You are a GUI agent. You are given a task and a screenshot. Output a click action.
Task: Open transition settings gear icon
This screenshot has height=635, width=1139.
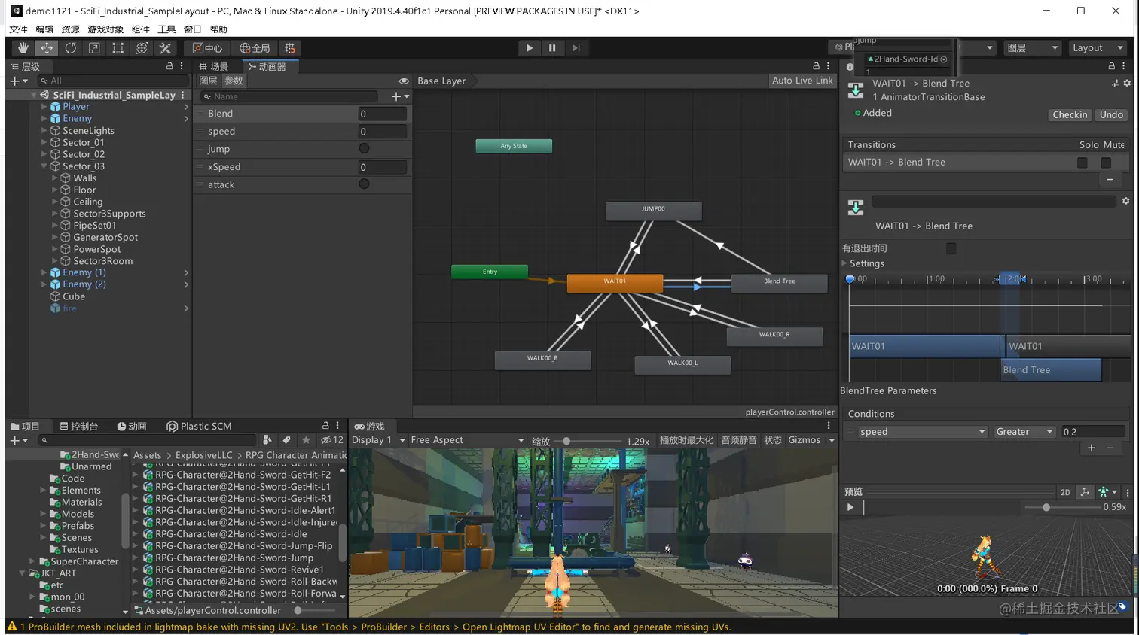(1125, 201)
